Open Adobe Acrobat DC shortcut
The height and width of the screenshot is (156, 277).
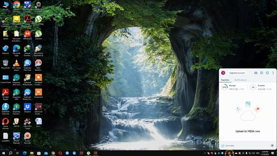click(x=27, y=21)
